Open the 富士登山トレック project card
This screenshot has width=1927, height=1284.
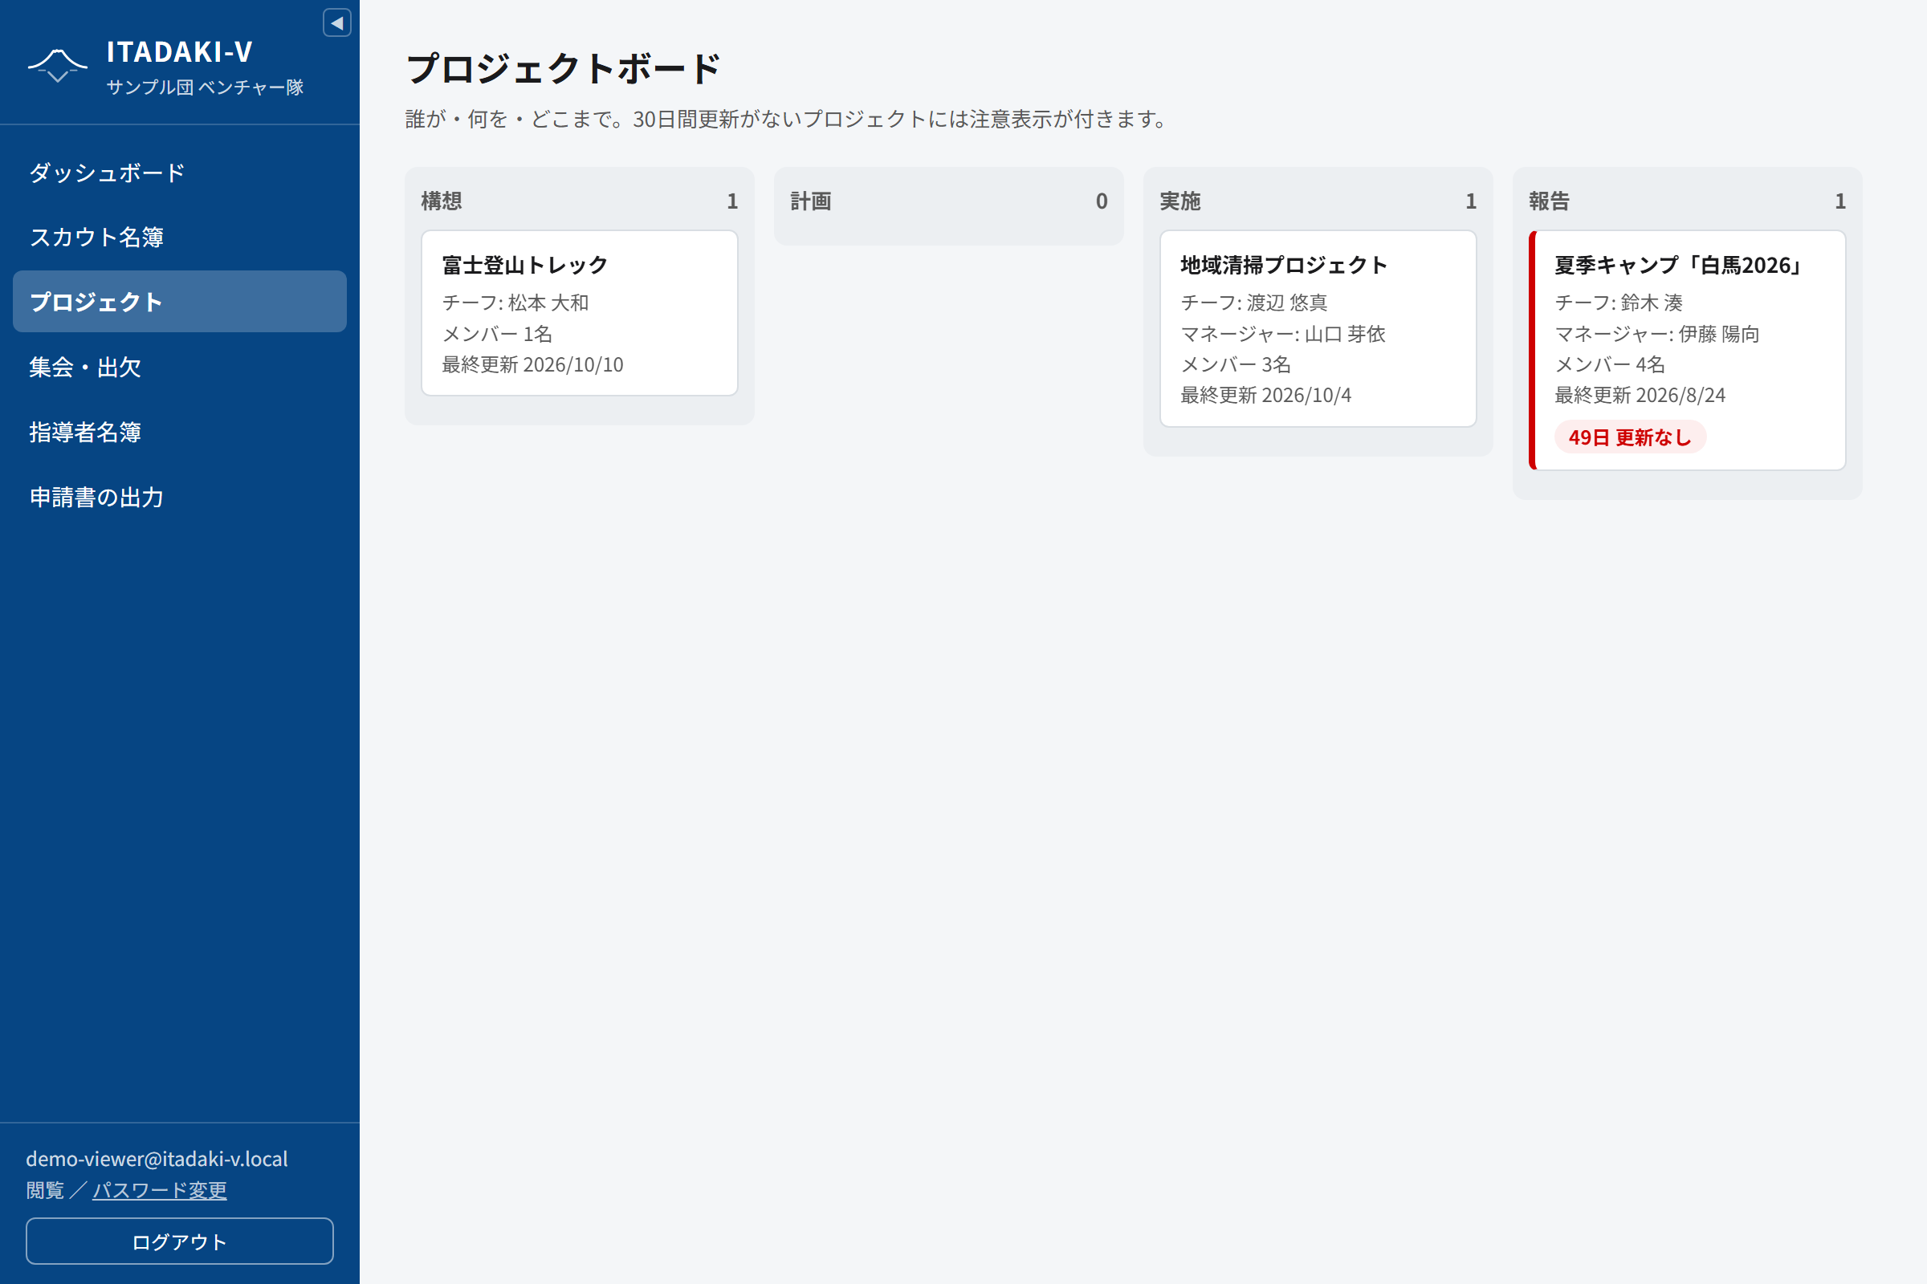coord(579,313)
